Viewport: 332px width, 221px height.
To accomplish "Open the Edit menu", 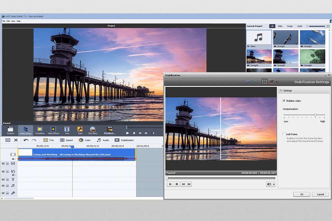I will point(8,21).
